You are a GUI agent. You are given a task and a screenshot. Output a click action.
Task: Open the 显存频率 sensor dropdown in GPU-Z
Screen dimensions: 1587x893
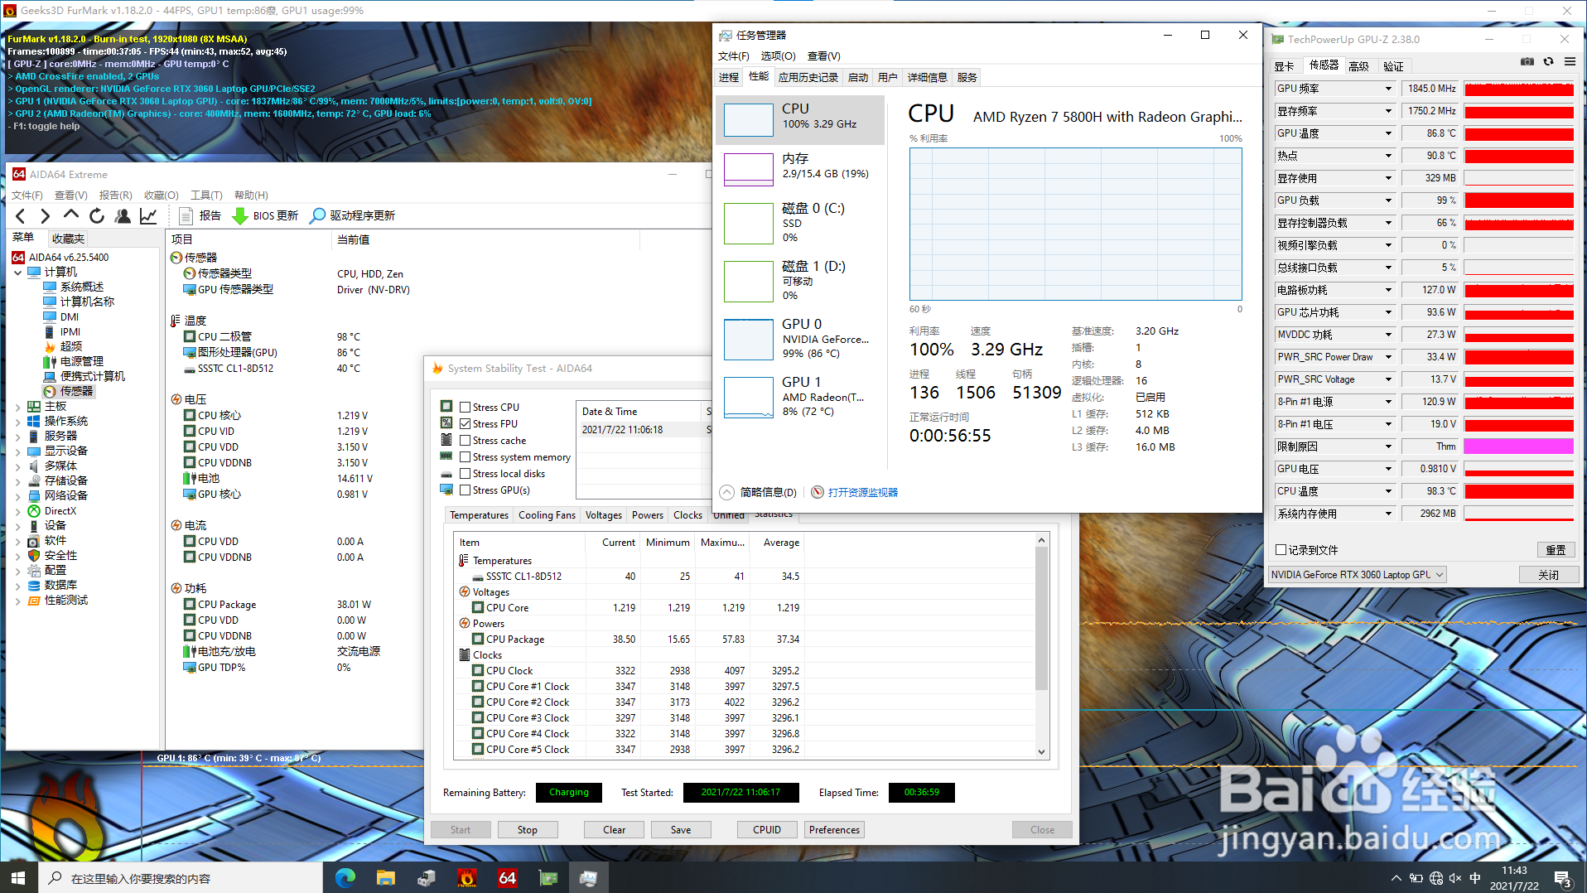point(1388,111)
